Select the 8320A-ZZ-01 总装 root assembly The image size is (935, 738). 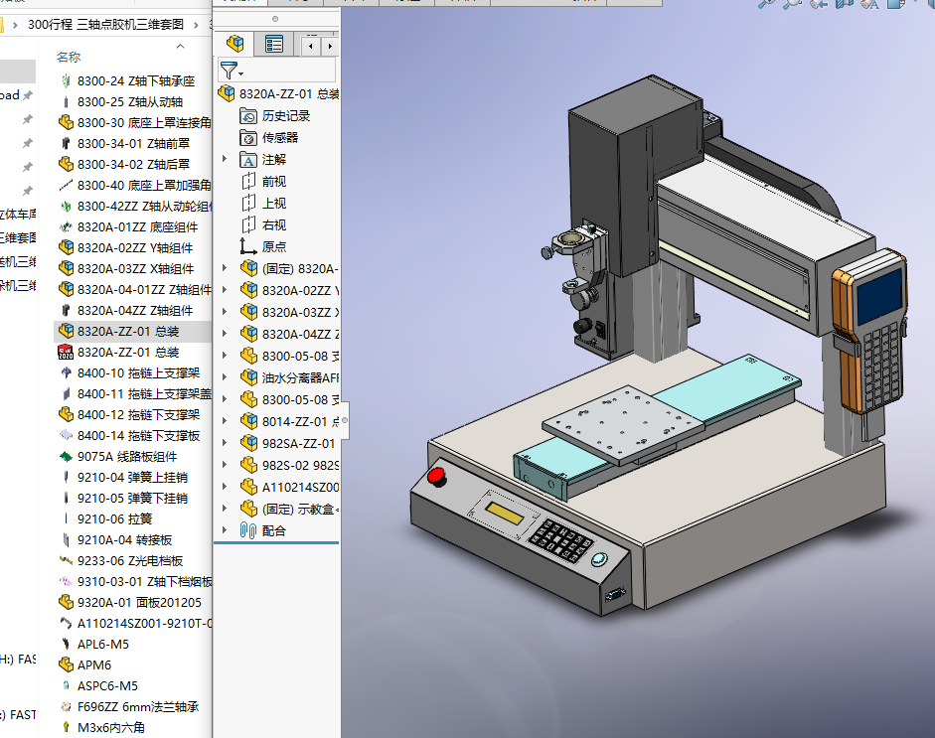click(x=287, y=94)
